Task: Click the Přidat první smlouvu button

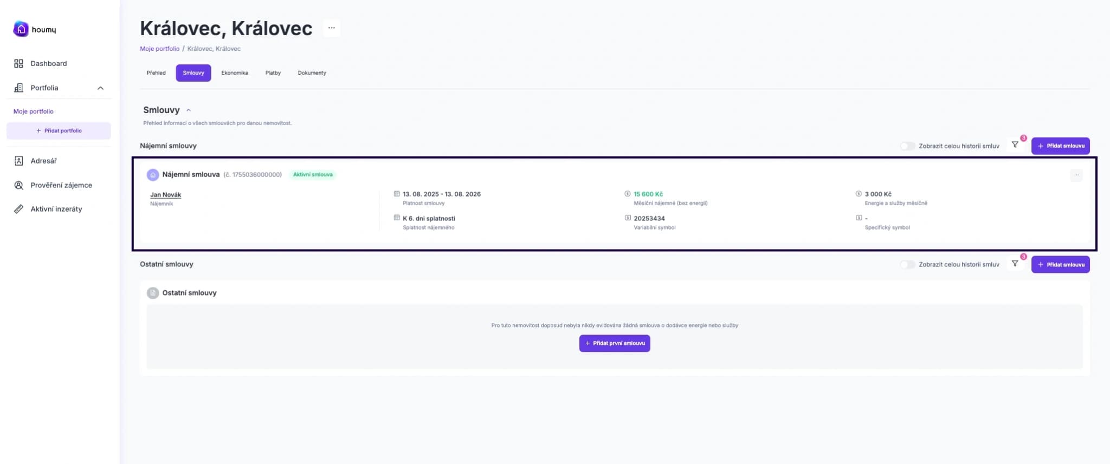Action: click(614, 343)
